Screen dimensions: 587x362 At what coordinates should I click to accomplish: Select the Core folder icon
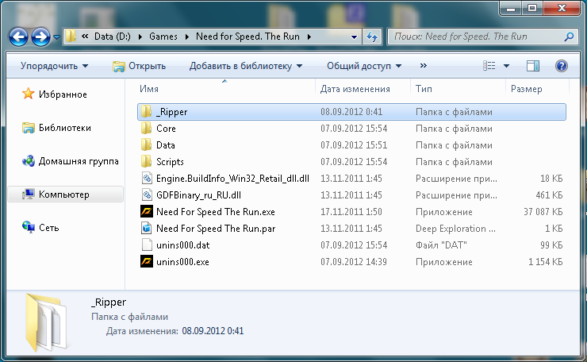(147, 128)
